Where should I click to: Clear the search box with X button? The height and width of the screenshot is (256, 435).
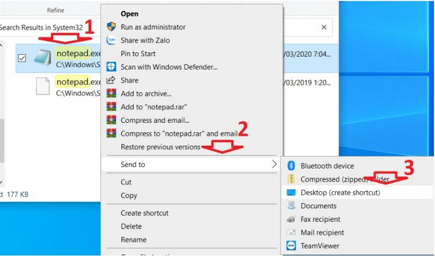click(x=324, y=27)
